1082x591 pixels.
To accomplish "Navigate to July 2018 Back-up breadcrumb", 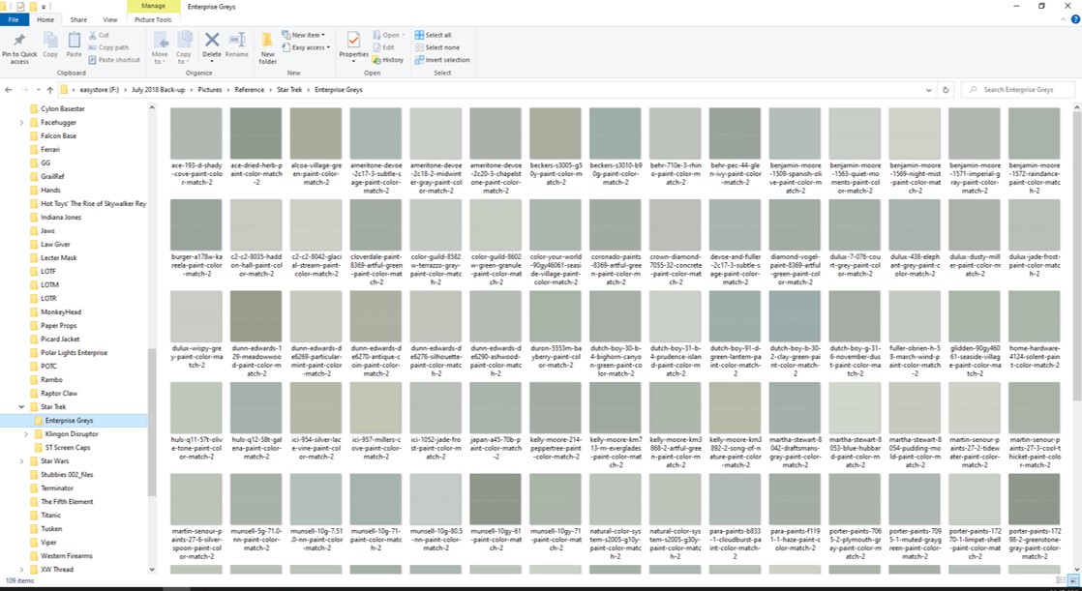I will 158,90.
